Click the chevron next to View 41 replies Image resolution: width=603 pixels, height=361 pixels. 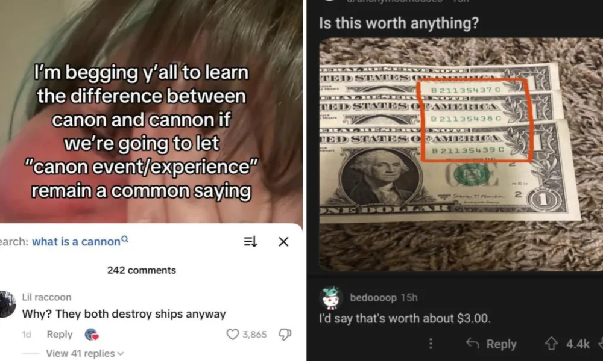coord(121,353)
